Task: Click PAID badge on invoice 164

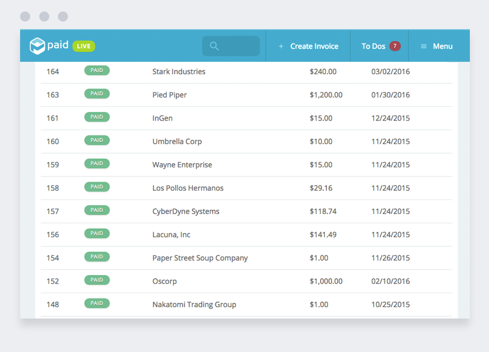Action: pyautogui.click(x=97, y=70)
